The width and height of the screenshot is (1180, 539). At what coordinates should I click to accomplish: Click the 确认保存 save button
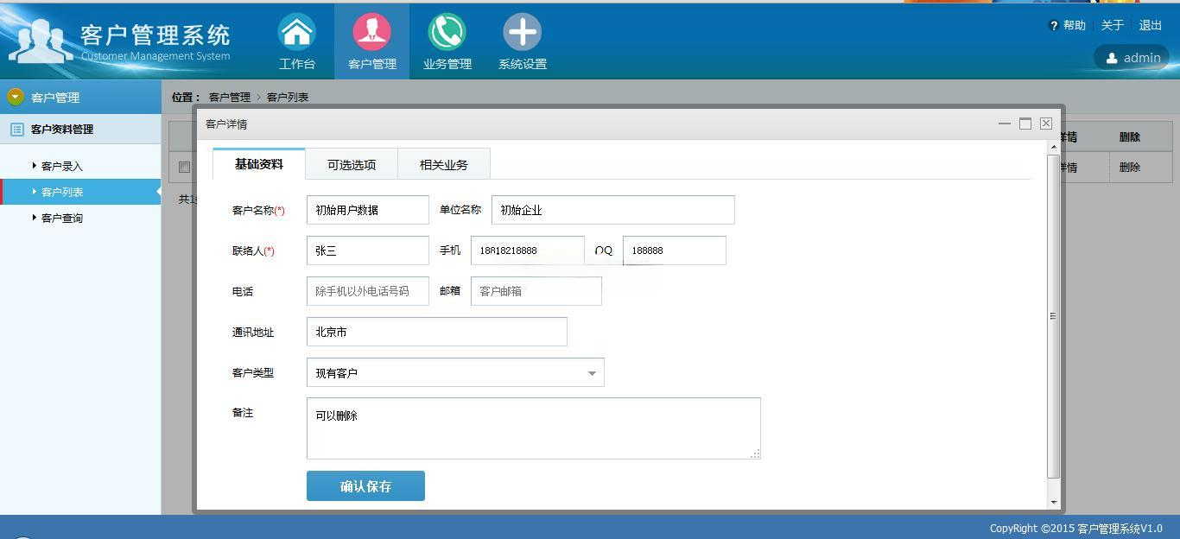point(365,485)
